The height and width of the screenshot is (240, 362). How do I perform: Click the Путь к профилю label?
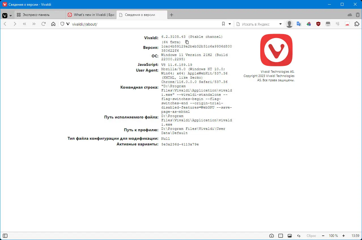pos(141,130)
